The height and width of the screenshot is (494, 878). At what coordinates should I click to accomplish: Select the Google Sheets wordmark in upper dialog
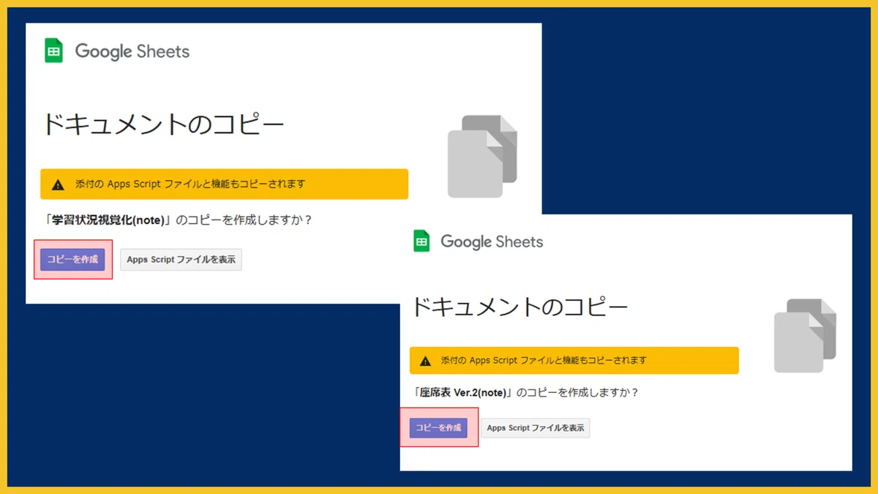click(x=132, y=52)
